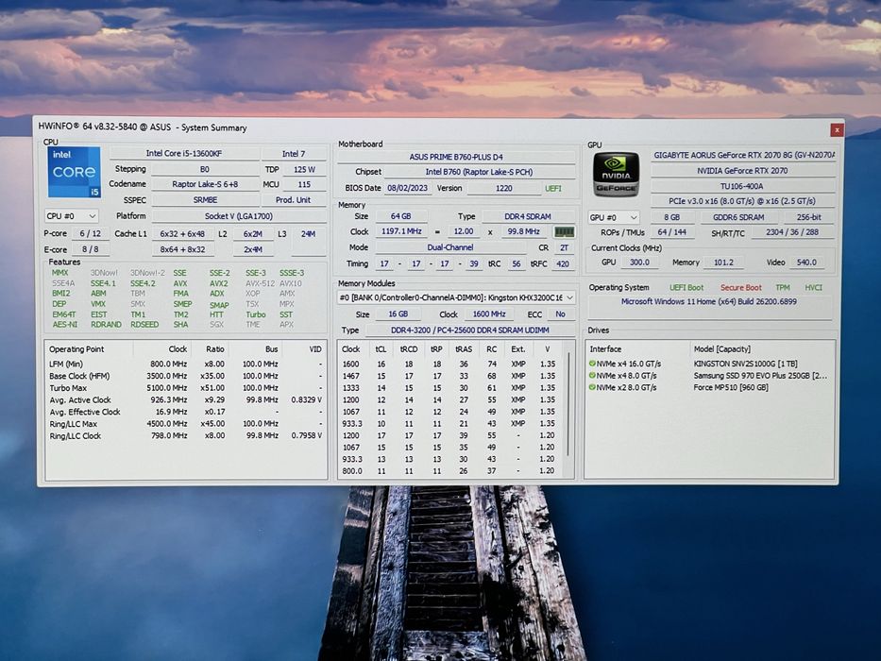
Task: Click the DDR4 SDRAM type field
Action: [528, 216]
